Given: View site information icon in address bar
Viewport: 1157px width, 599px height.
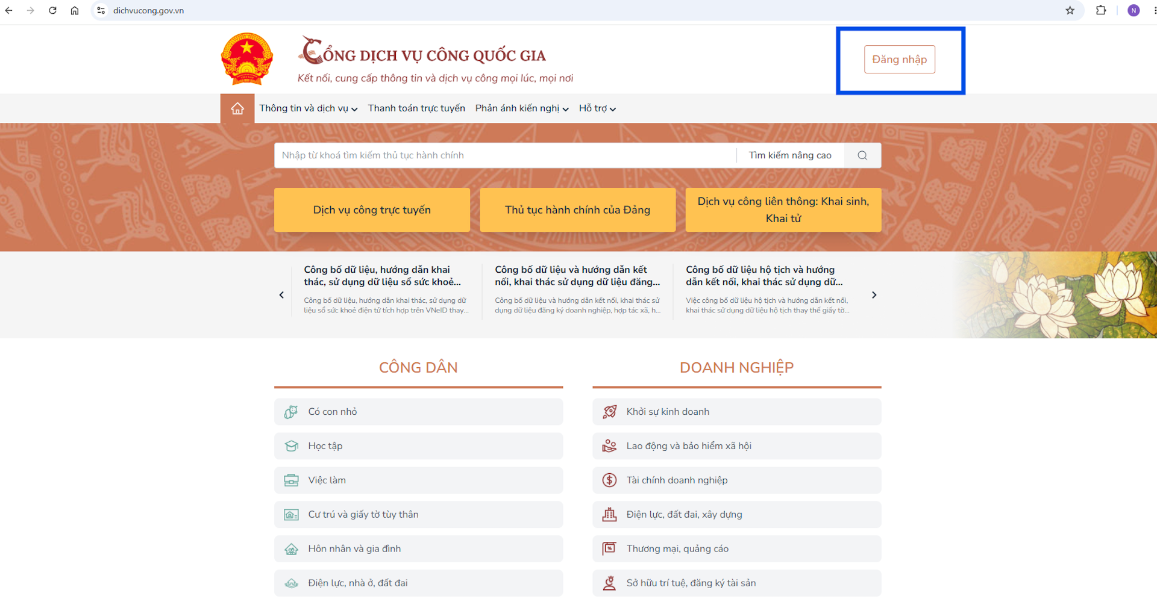Looking at the screenshot, I should pyautogui.click(x=101, y=10).
